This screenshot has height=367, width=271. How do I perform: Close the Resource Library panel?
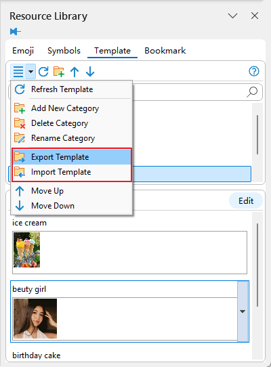point(255,16)
